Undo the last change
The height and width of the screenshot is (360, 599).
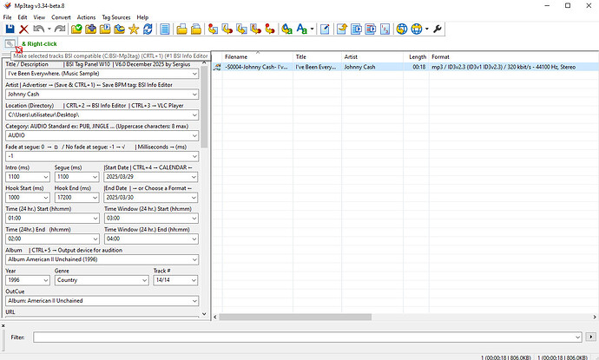point(38,29)
